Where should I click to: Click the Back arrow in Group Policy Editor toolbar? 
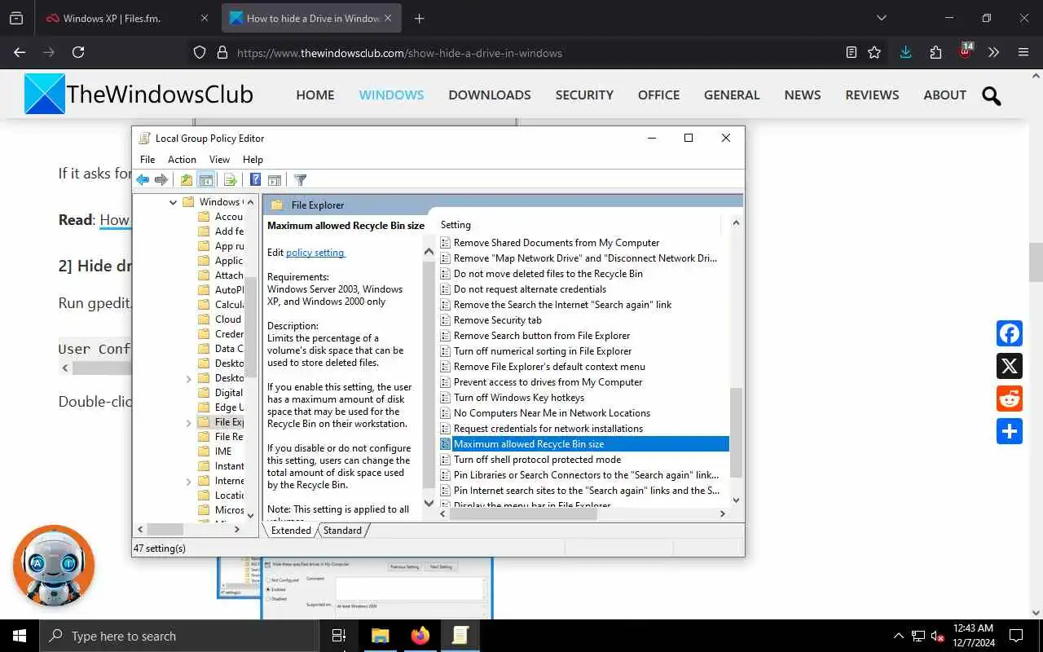click(143, 180)
